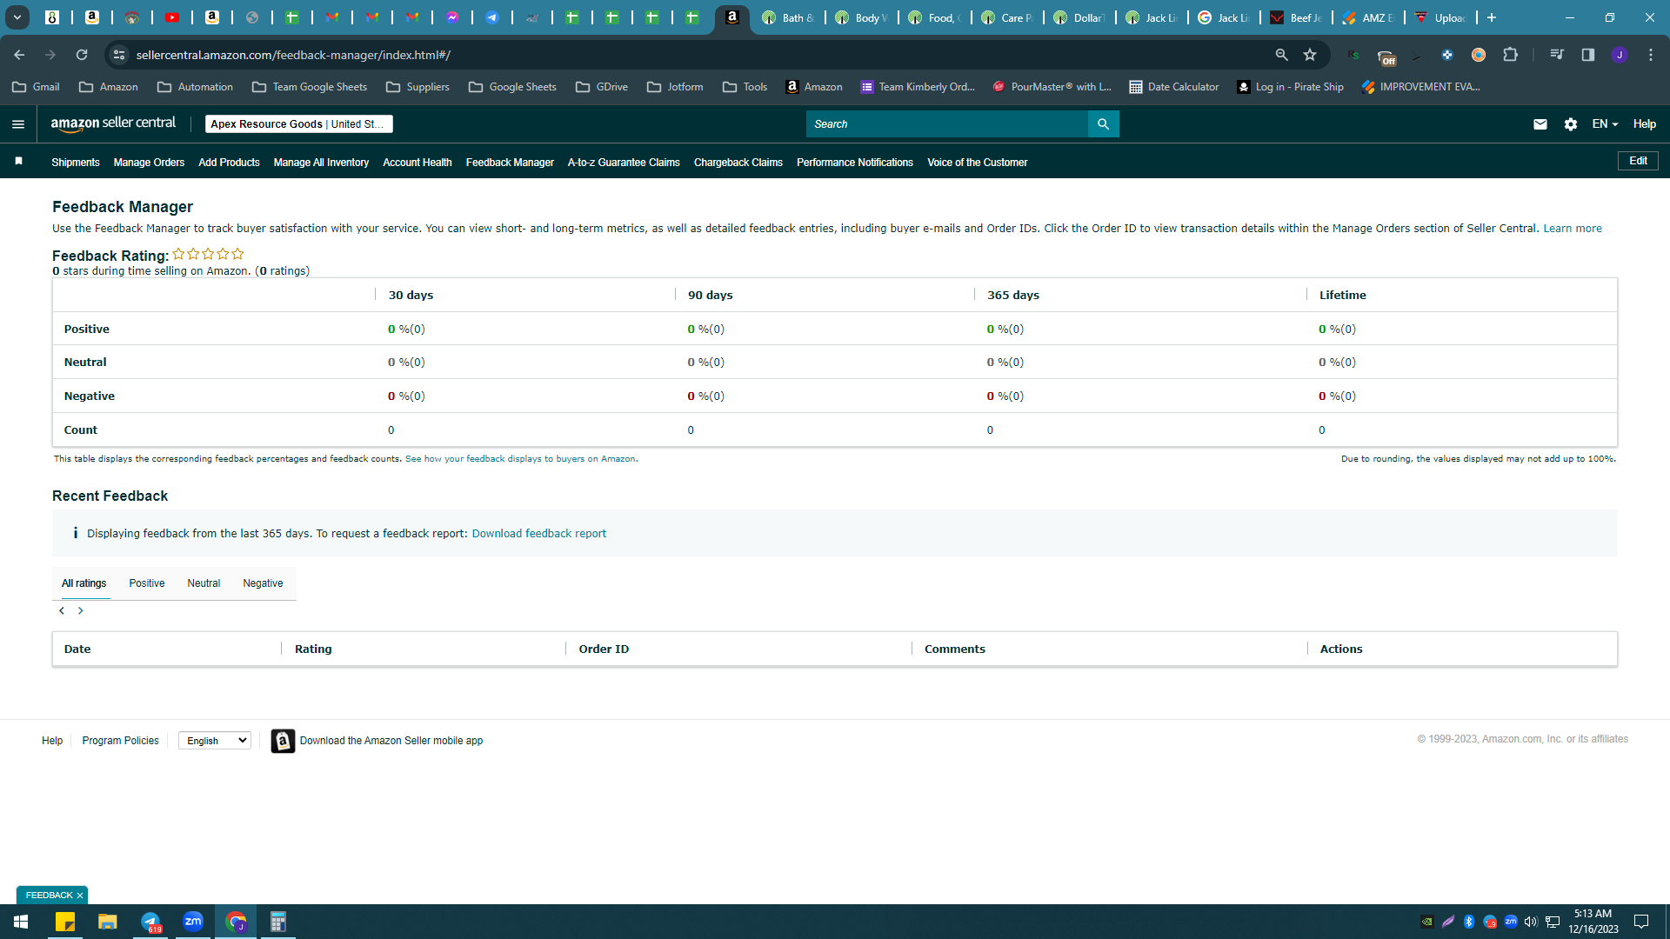Open Chargeback Claims in nav bar

tap(738, 163)
